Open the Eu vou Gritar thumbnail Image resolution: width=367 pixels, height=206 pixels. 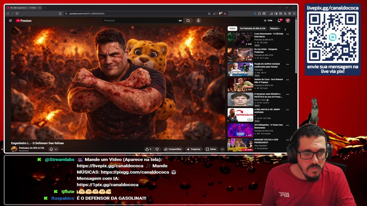240,54
